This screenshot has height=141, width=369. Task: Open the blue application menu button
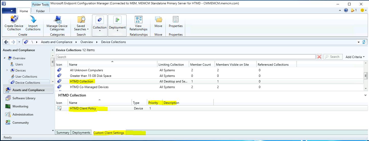pos(9,11)
